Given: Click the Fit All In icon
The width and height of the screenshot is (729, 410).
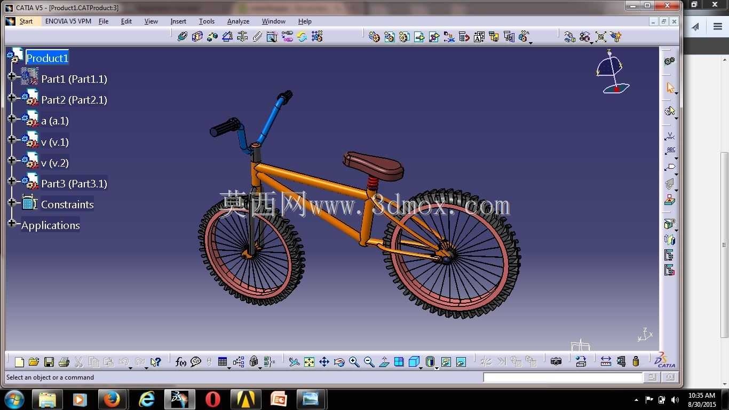Looking at the screenshot, I should [x=309, y=362].
